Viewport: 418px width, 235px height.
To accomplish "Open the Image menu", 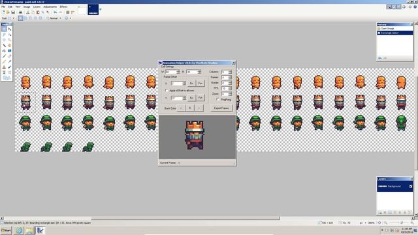I will [27, 7].
